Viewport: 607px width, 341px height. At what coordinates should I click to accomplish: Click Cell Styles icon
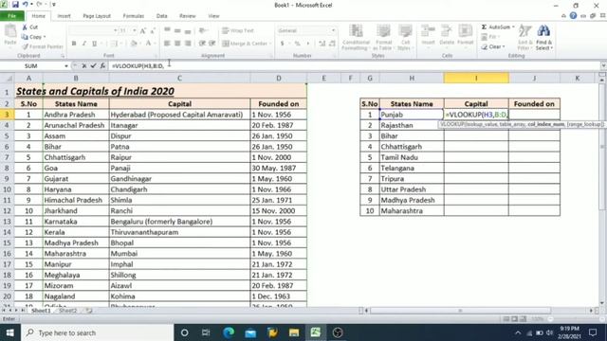click(x=405, y=31)
